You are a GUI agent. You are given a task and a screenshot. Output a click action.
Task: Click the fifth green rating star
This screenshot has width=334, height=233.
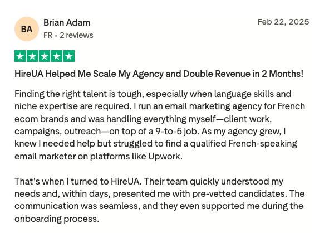coord(69,56)
